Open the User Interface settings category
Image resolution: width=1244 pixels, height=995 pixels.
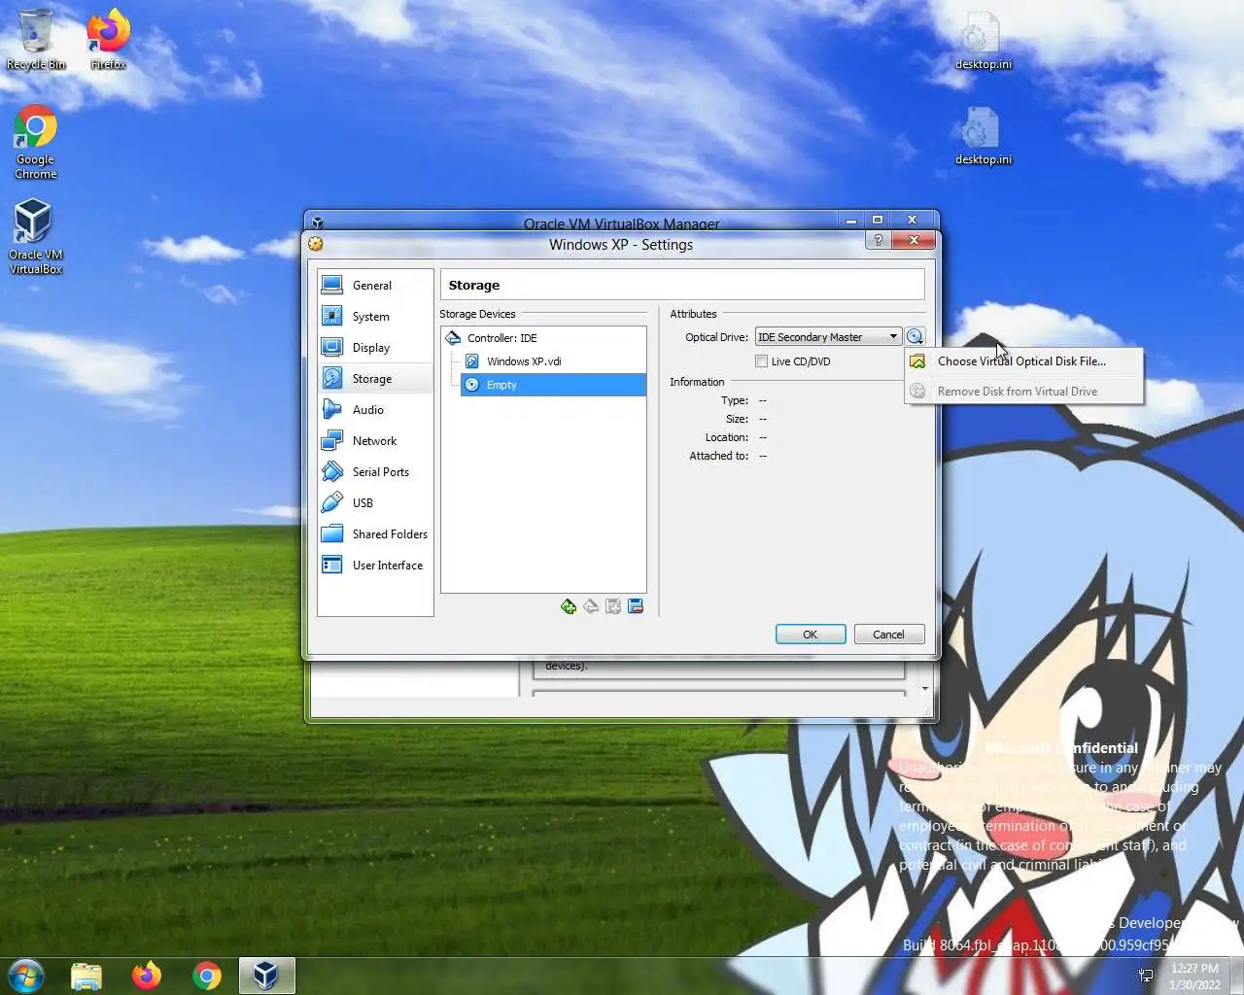pyautogui.click(x=374, y=565)
